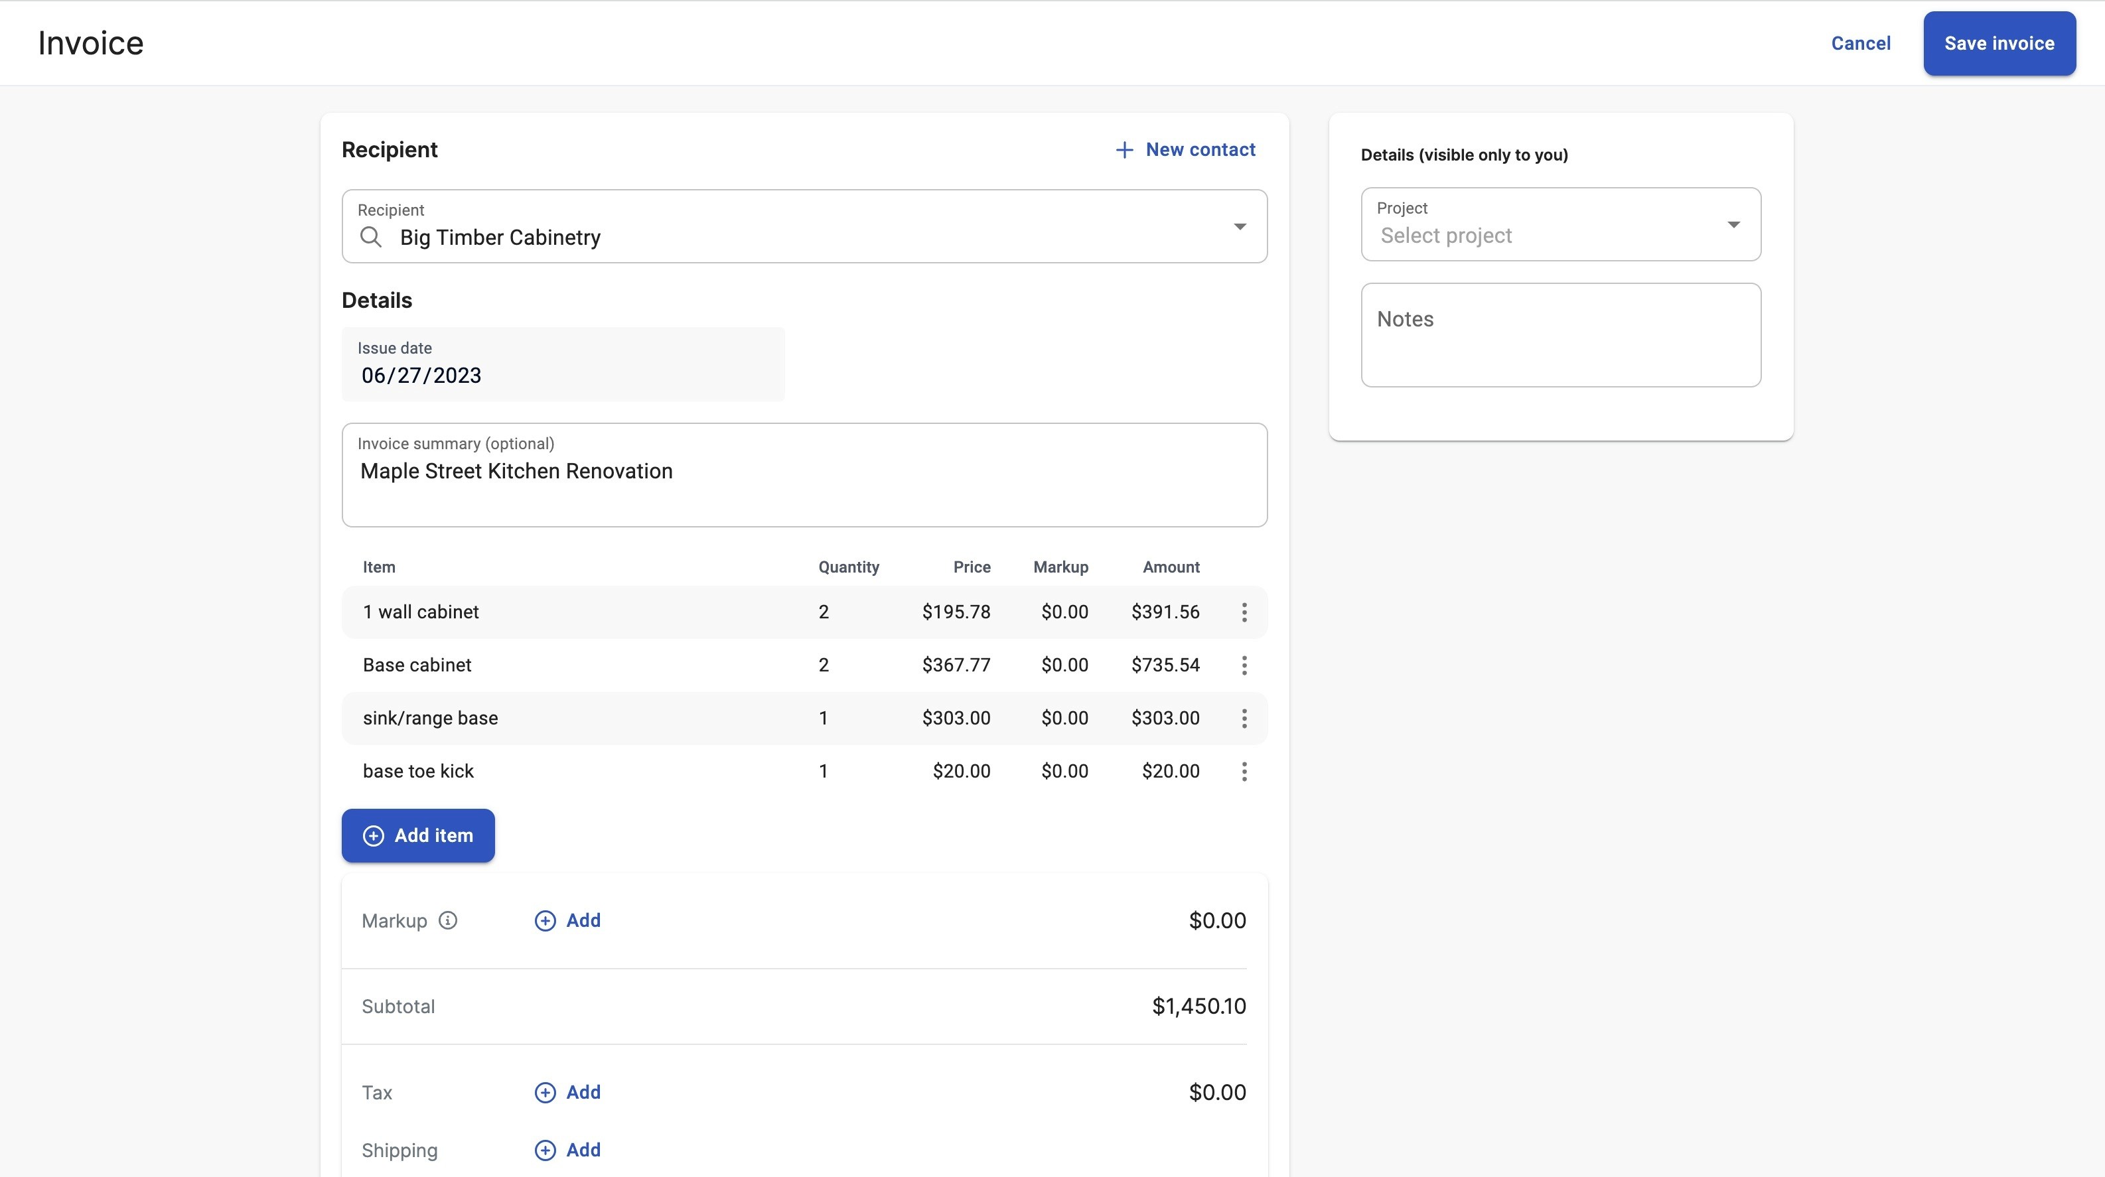Click the Issue date field
Viewport: 2105px width, 1177px height.
562,364
